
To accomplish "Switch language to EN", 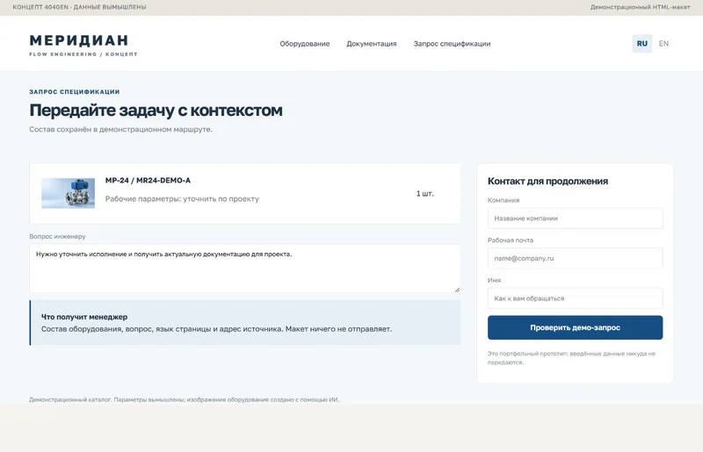I will point(663,44).
